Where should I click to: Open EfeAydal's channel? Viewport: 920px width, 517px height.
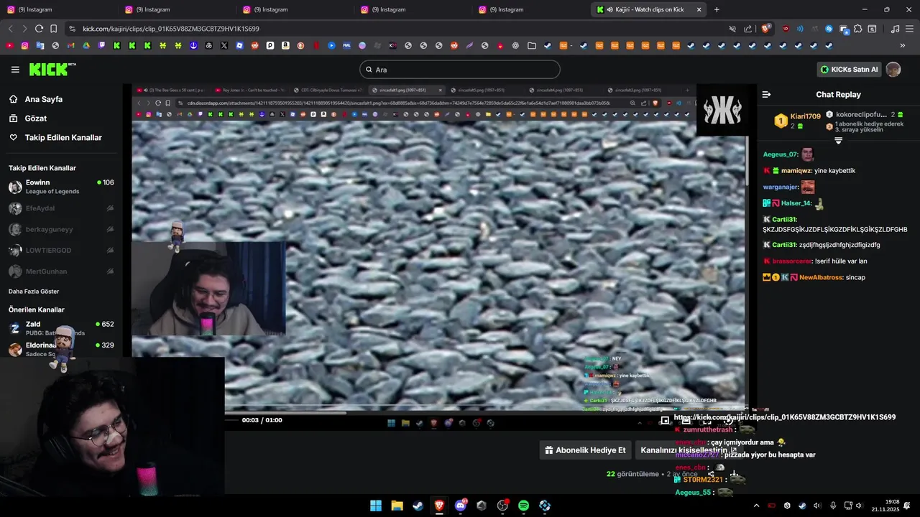[61, 208]
